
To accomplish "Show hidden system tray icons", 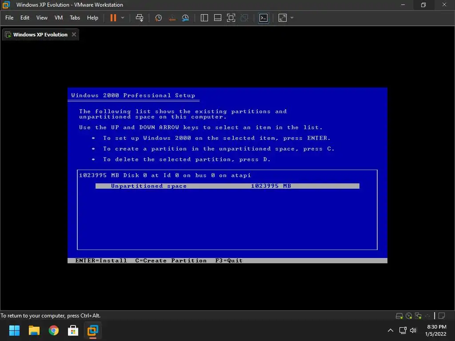I will [391, 330].
